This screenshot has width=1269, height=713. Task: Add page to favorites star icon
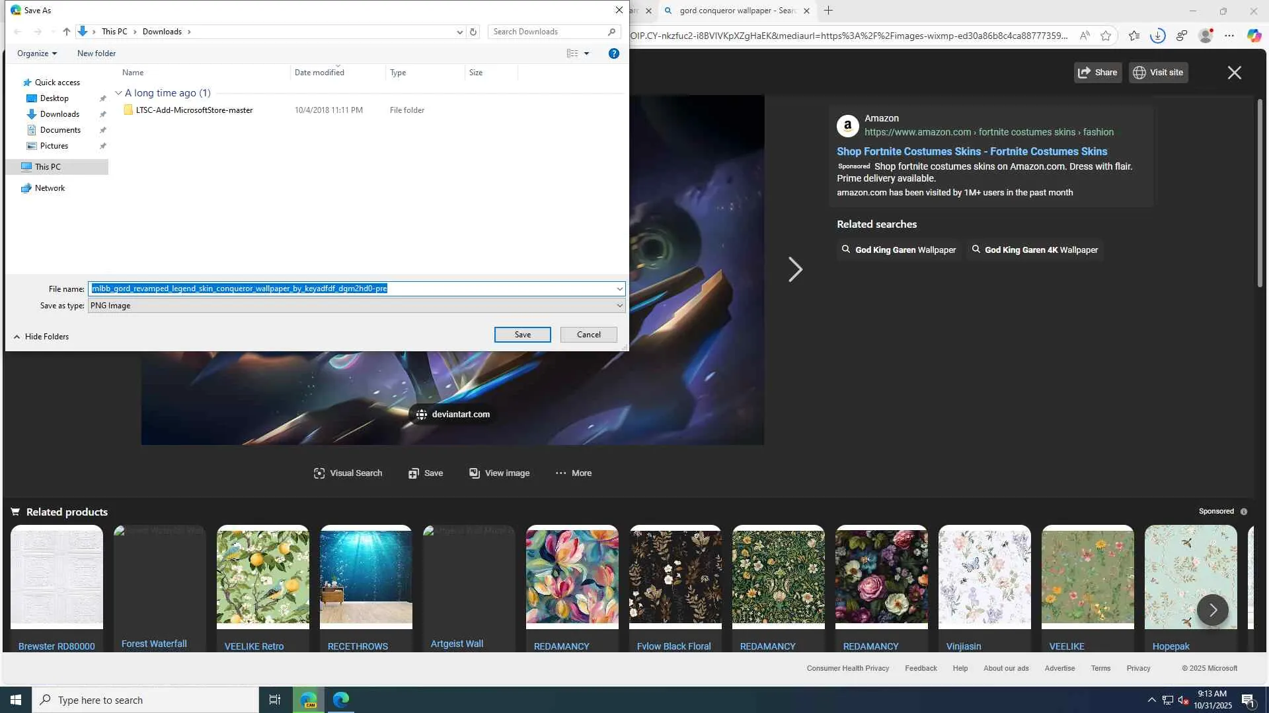click(1106, 36)
